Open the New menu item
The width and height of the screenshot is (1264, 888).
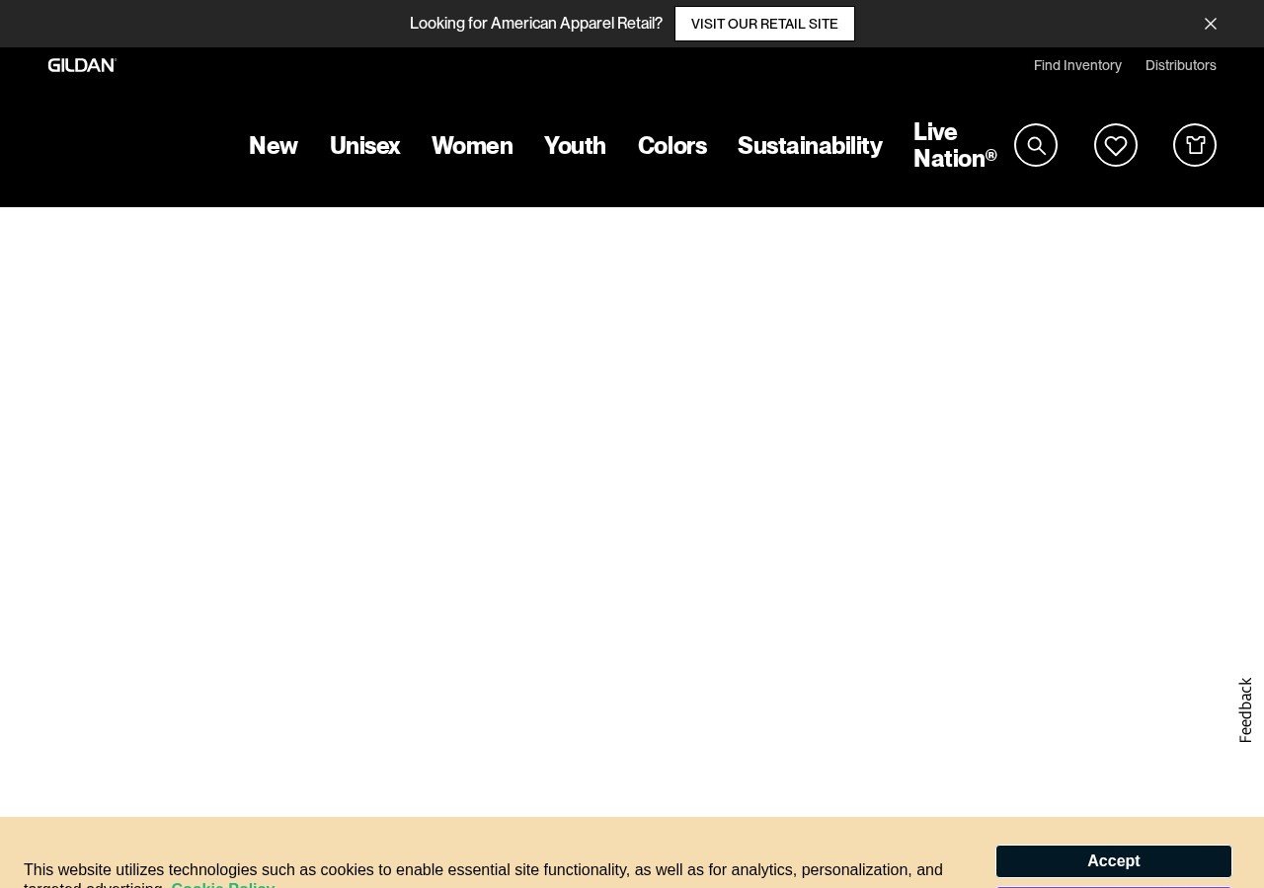[273, 146]
